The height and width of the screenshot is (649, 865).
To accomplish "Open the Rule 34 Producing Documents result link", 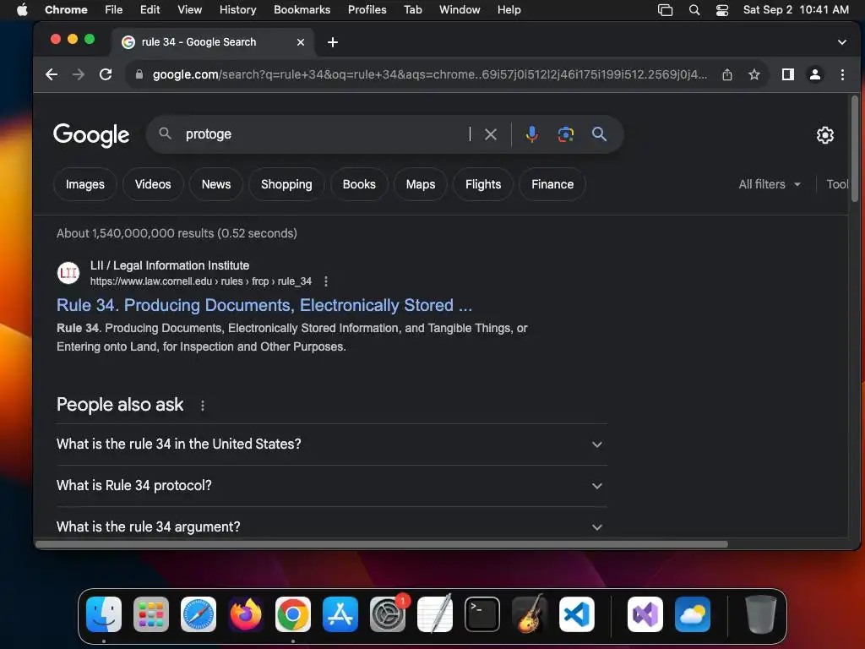I will pos(264,305).
